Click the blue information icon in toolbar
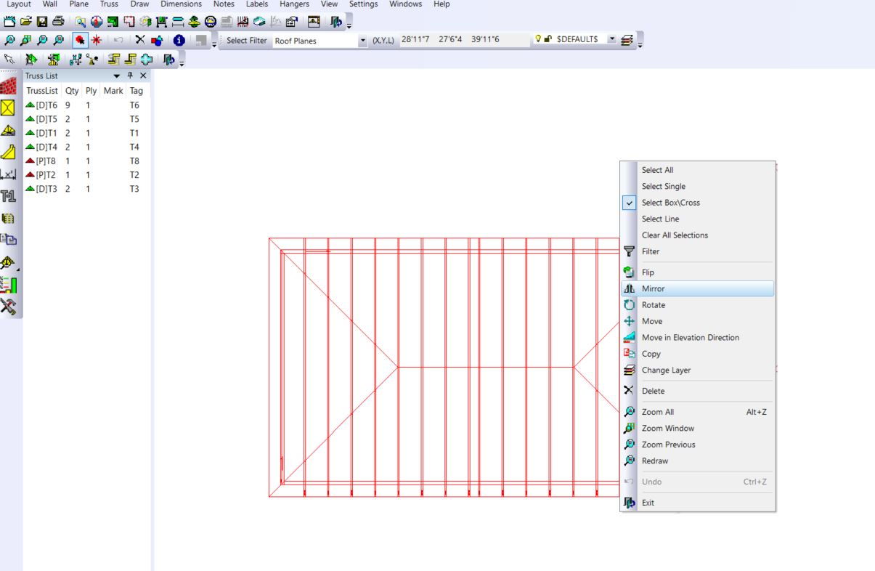The width and height of the screenshot is (875, 571). 179,41
